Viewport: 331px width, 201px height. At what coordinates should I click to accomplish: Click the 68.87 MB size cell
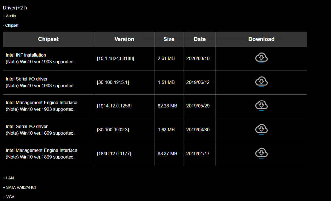[x=167, y=154]
